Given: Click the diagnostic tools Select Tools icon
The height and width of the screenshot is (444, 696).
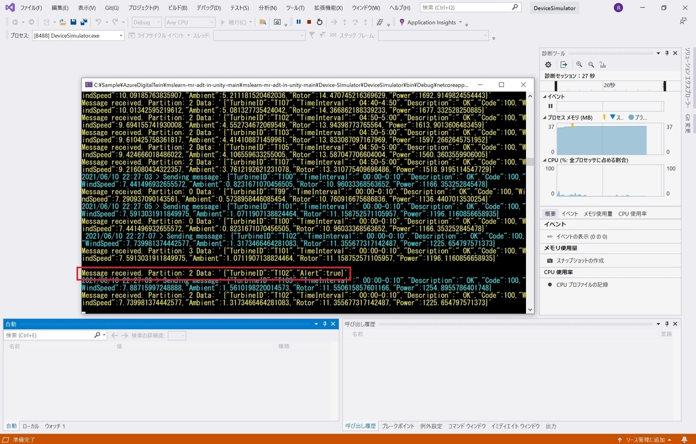Looking at the screenshot, I should tap(563, 64).
